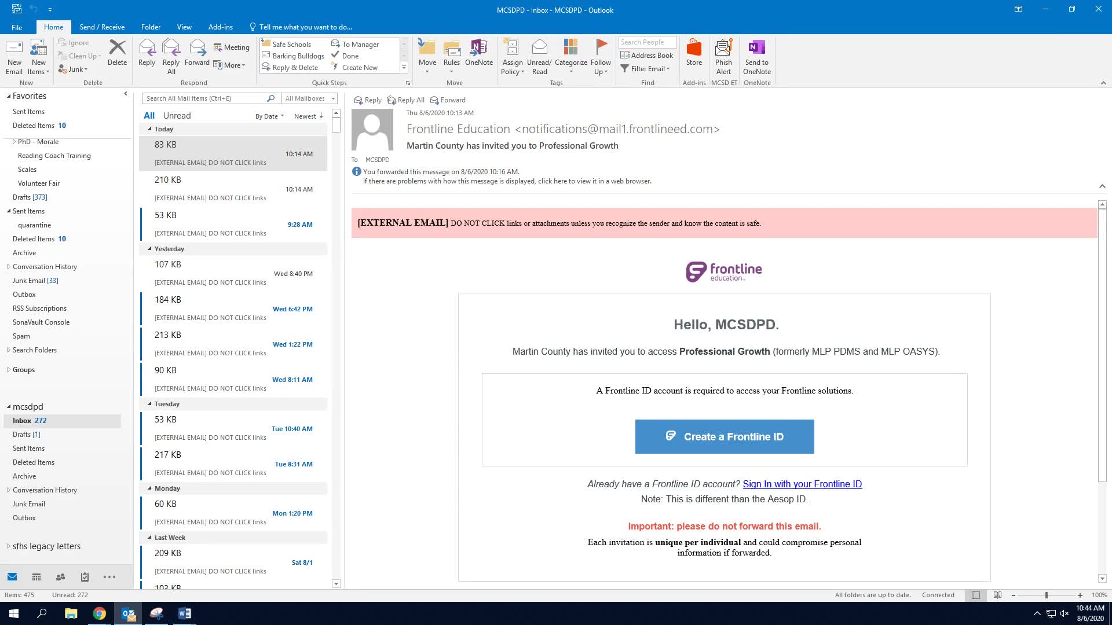Switch to Normal view in status bar
The image size is (1112, 625).
tap(976, 595)
